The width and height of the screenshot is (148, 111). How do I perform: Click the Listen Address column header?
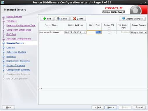pyautogui.click(x=75, y=27)
